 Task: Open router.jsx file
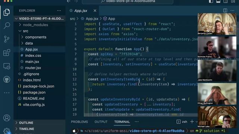point(40,68)
